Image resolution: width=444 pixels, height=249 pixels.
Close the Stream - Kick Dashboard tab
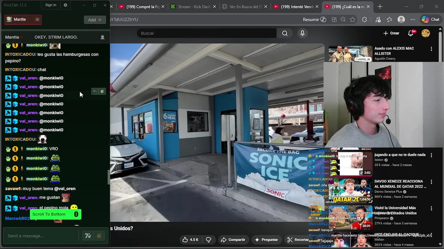tap(214, 7)
